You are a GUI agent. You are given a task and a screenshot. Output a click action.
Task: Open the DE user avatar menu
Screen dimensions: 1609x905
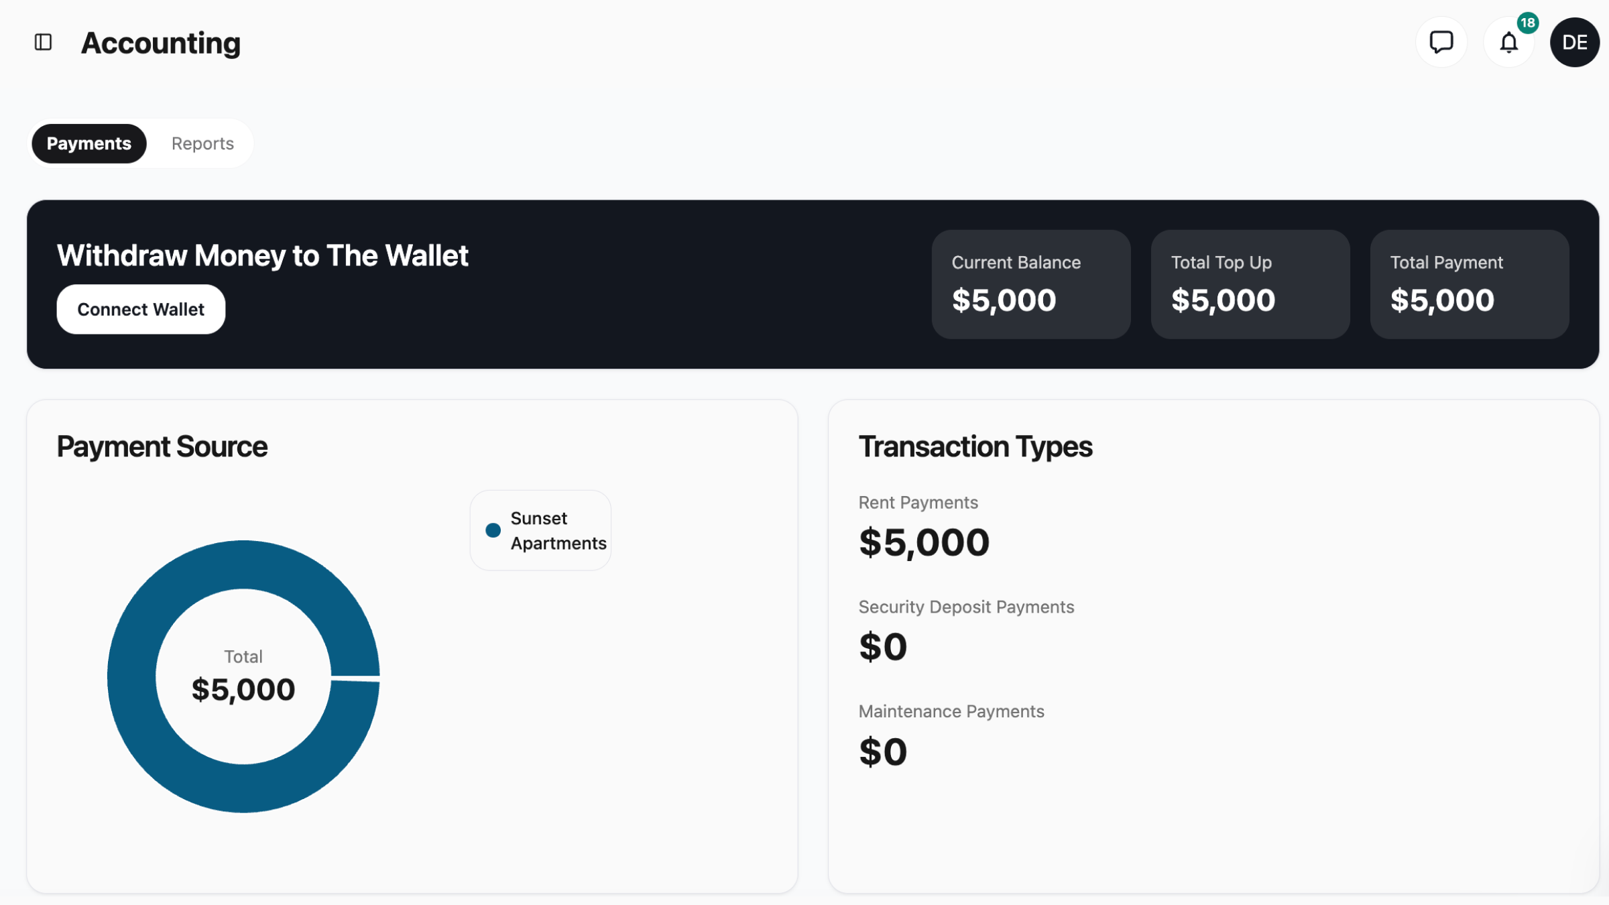(x=1574, y=42)
